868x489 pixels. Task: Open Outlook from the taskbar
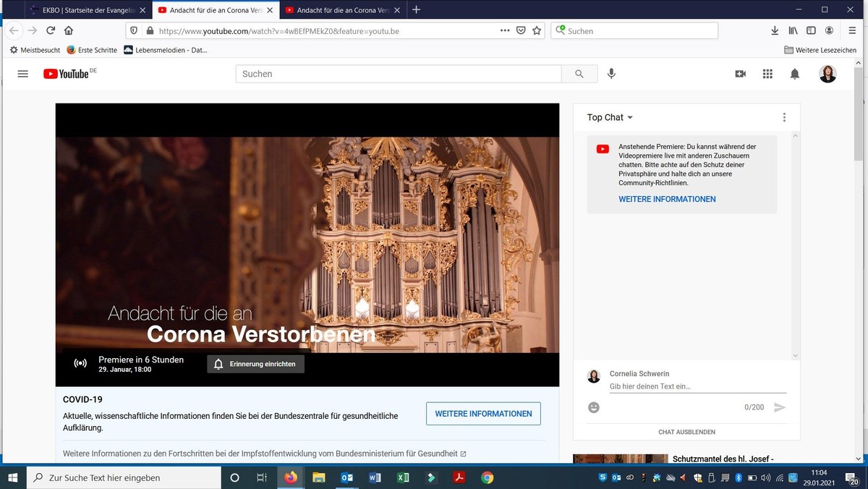point(346,477)
